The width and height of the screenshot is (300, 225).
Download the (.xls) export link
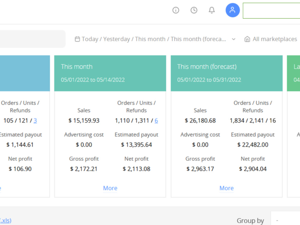coord(5,220)
